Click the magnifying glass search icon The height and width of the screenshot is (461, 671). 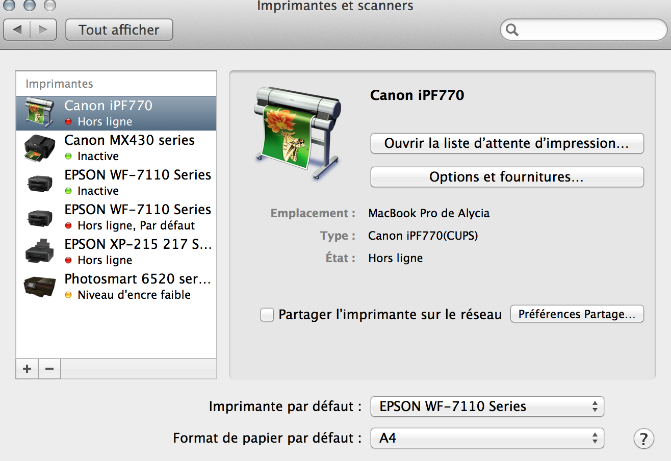(x=512, y=30)
